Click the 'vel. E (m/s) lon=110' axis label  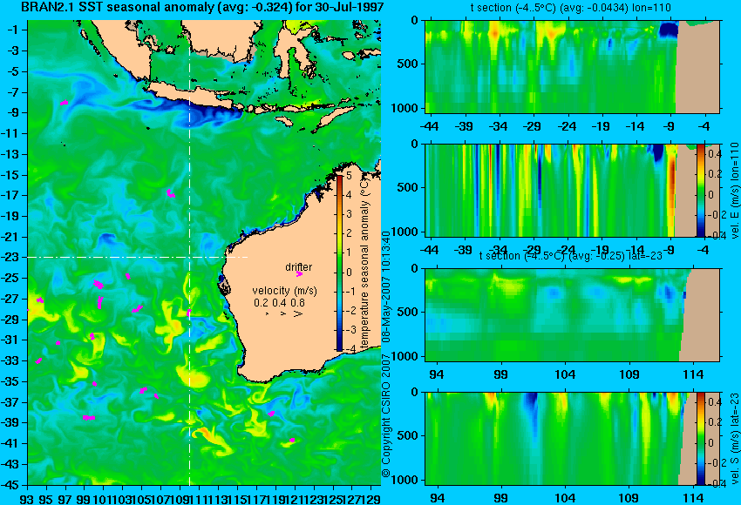734,190
